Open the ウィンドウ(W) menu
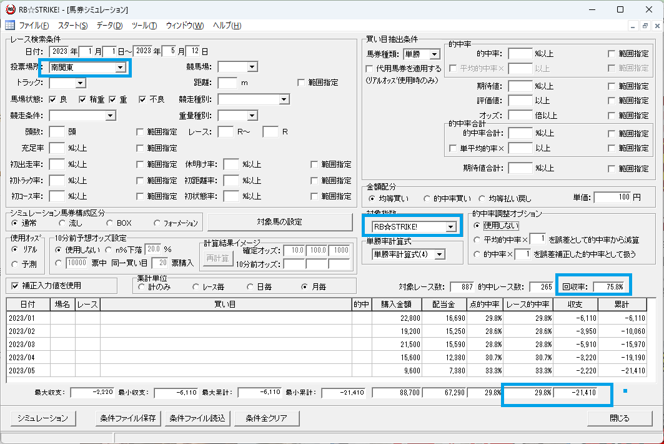 (x=185, y=26)
